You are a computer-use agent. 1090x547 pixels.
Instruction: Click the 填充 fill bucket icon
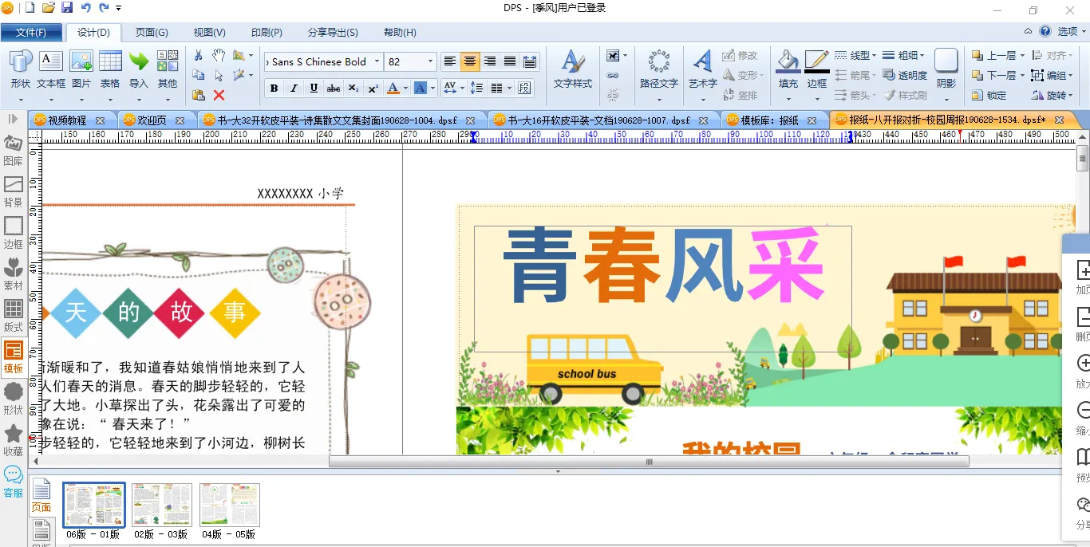[x=788, y=69]
